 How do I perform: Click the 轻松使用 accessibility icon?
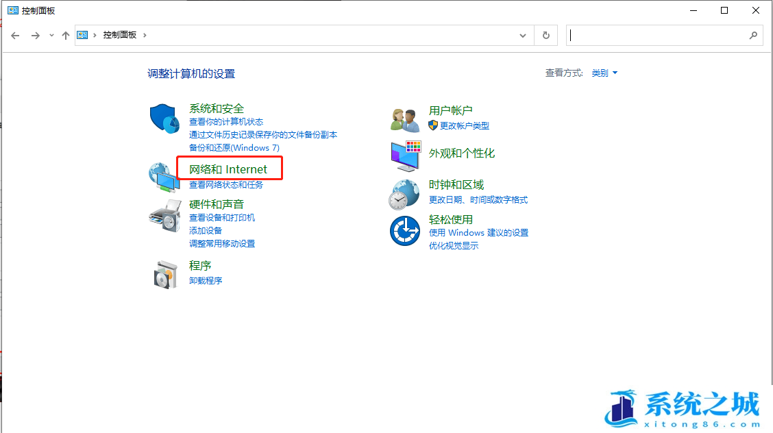tap(404, 231)
